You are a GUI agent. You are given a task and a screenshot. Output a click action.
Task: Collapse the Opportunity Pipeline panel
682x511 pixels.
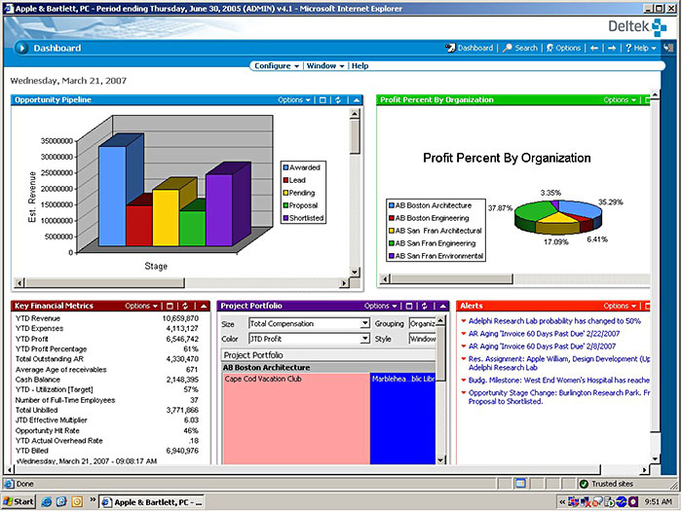357,100
